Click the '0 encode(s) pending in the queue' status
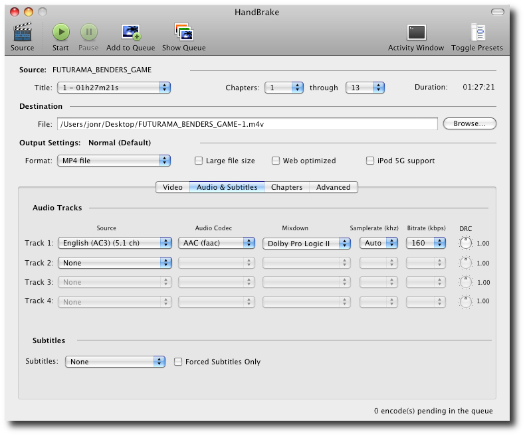Viewport: 525px width, 436px height. point(433,411)
